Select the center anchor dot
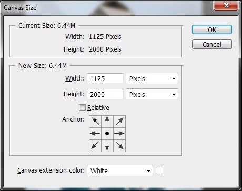242x191 pixels. tap(107, 134)
